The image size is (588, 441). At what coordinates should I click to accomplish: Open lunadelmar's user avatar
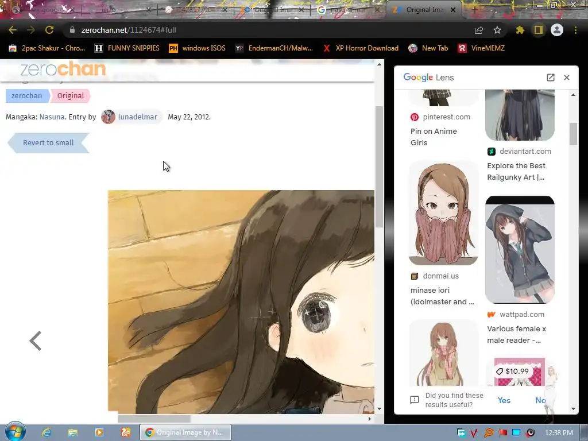click(108, 117)
